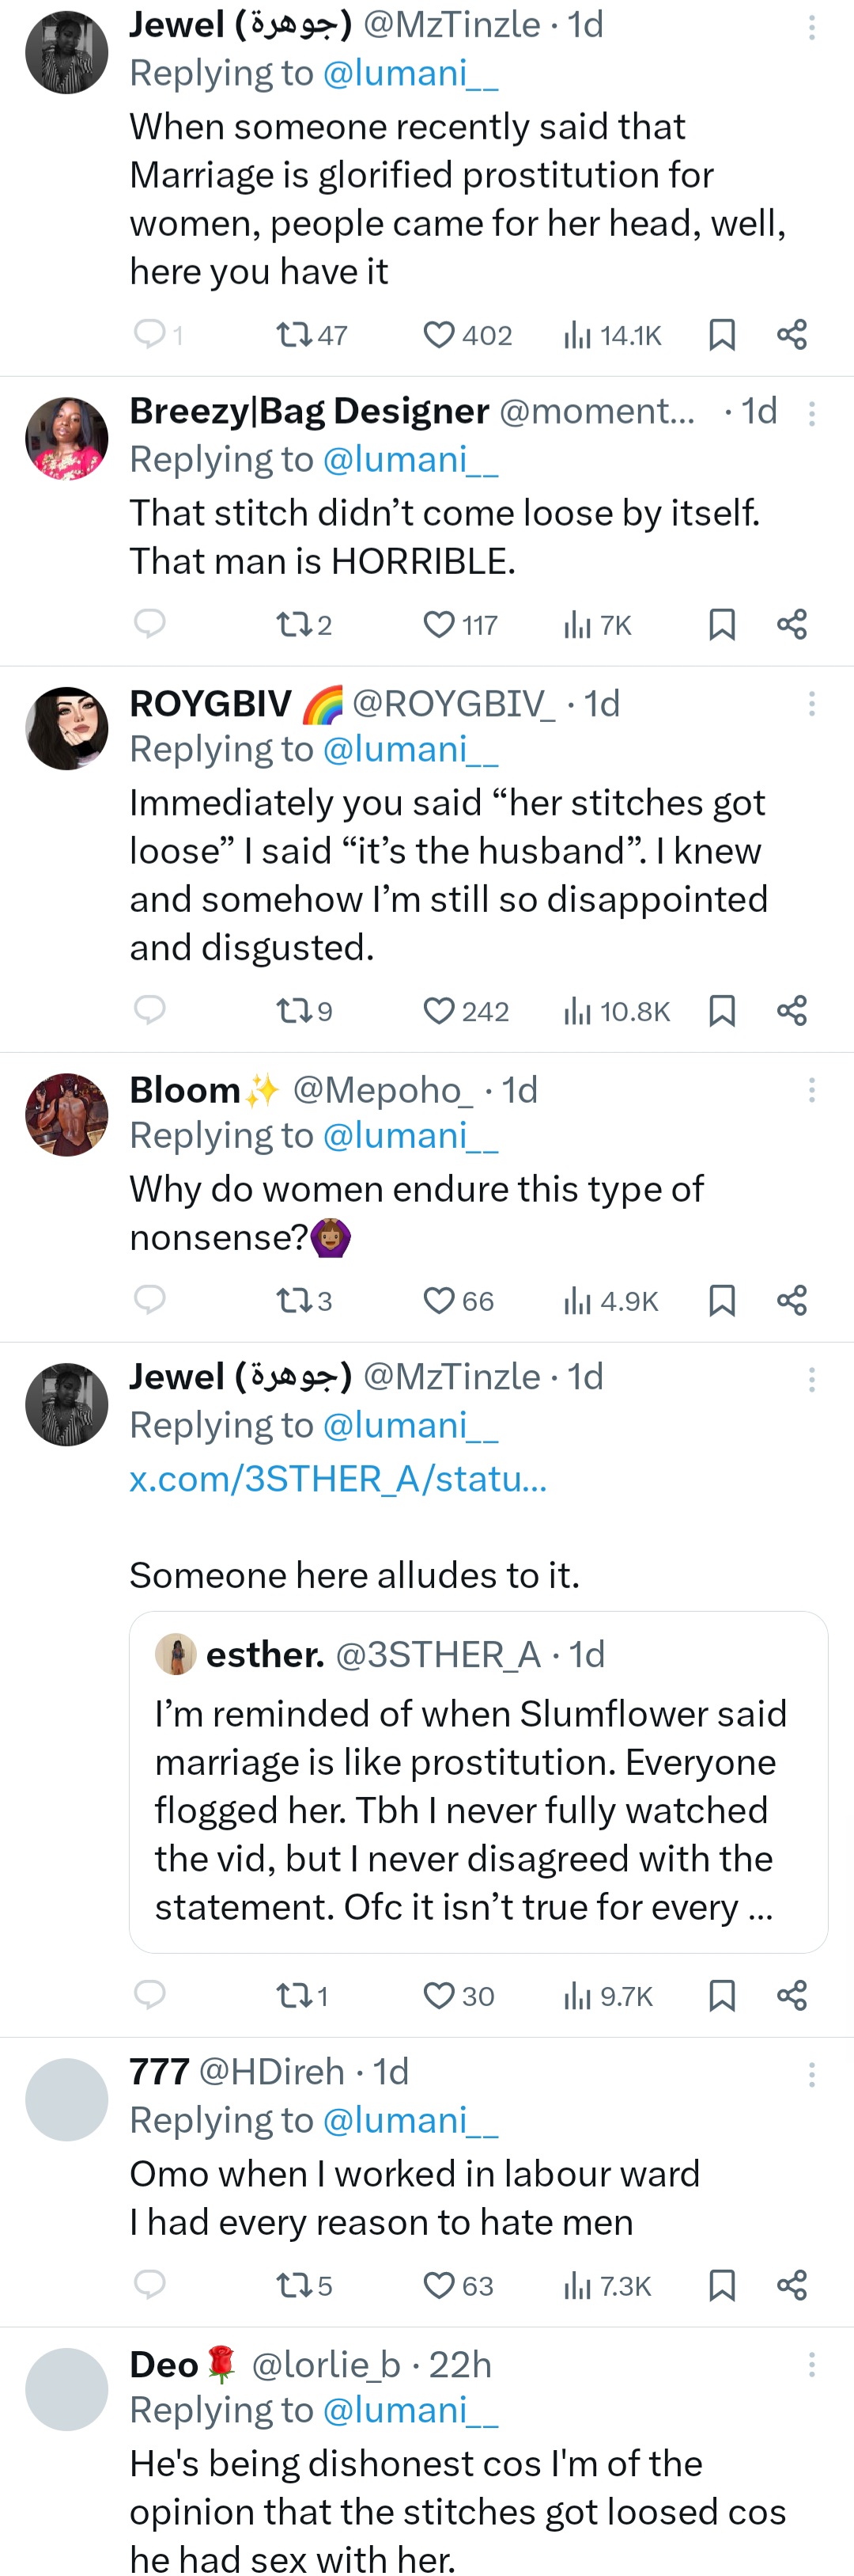This screenshot has width=854, height=2576.
Task: Reply to Bloom's tweet about women enduring
Action: click(x=149, y=1299)
